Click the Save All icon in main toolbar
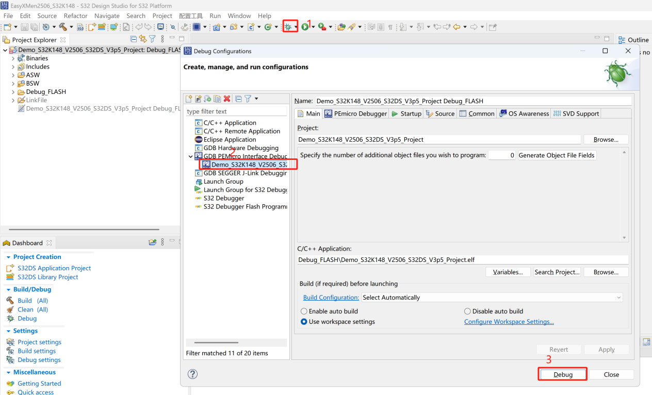The image size is (652, 395). click(34, 27)
